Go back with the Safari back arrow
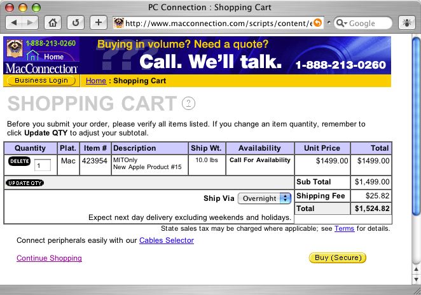421x295 pixels. (14, 23)
